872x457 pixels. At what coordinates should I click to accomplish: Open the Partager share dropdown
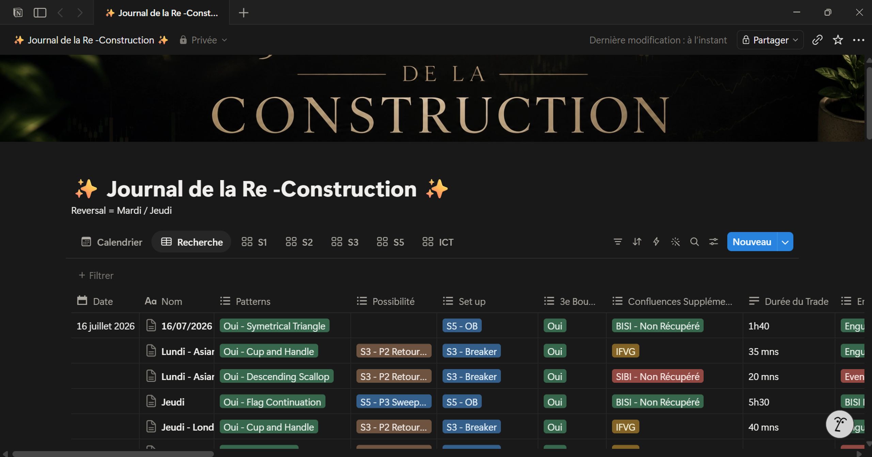coord(770,40)
